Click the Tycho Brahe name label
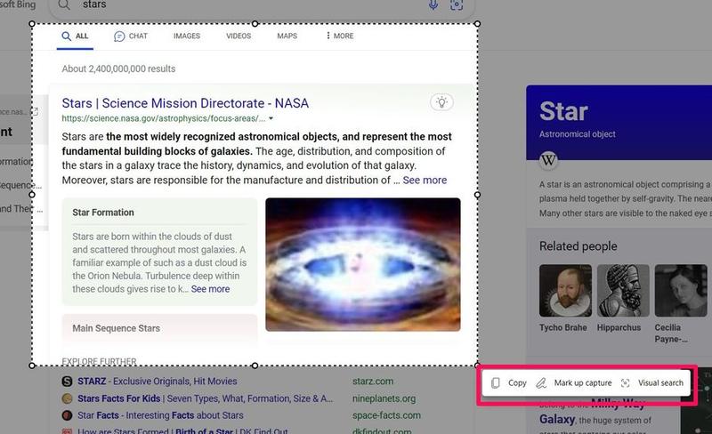 point(563,328)
